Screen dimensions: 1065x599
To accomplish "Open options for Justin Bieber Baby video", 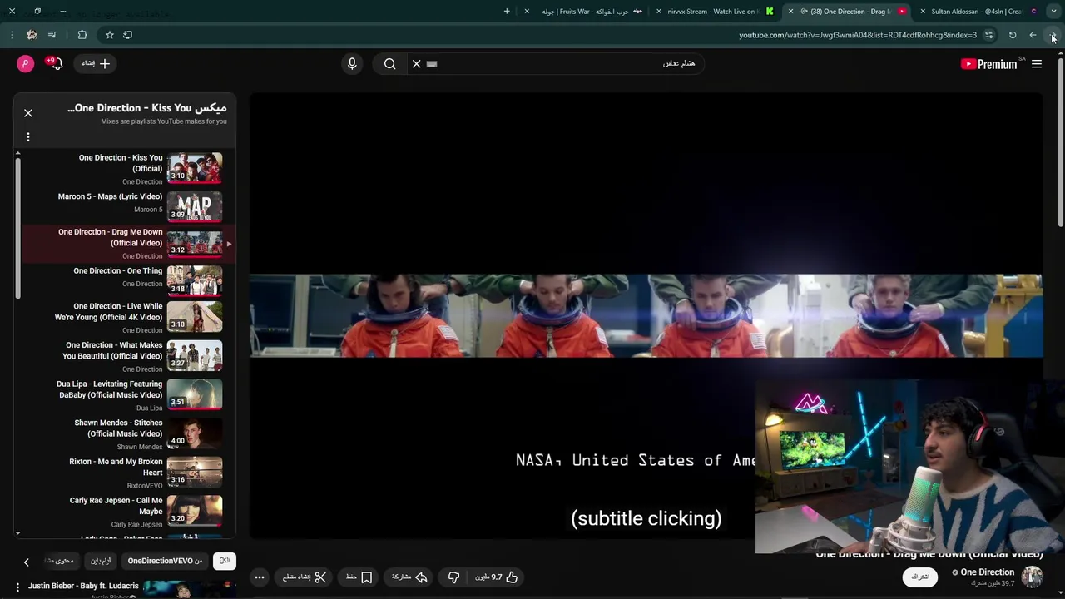I will [17, 587].
